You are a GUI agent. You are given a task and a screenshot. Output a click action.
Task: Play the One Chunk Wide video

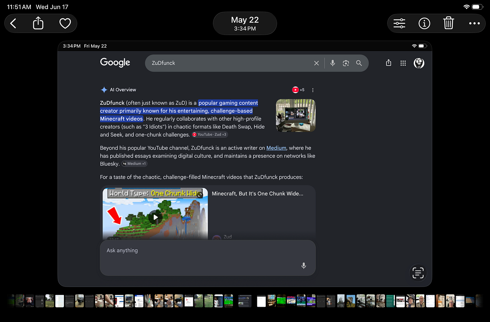coord(155,217)
